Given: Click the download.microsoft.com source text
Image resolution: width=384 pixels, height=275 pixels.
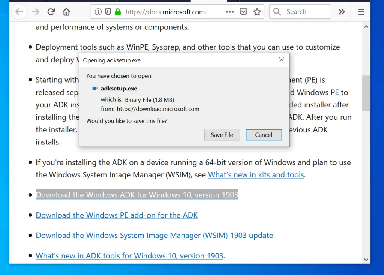Looking at the screenshot, I should coord(158,109).
